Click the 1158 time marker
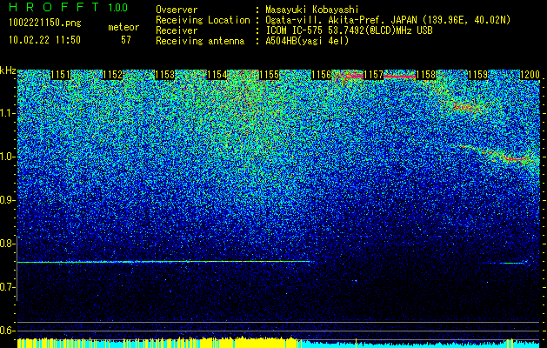Viewport: 547px width, 348px height. pyautogui.click(x=425, y=75)
